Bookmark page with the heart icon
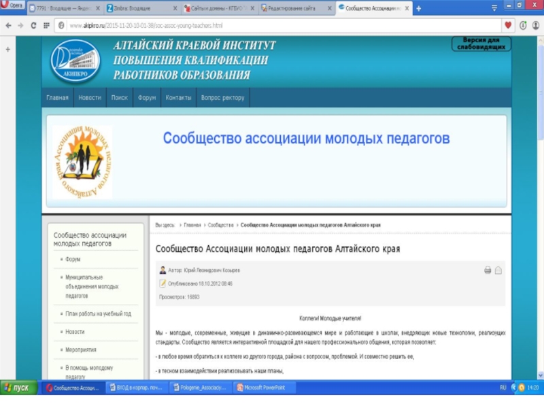The height and width of the screenshot is (408, 544). coord(508,25)
